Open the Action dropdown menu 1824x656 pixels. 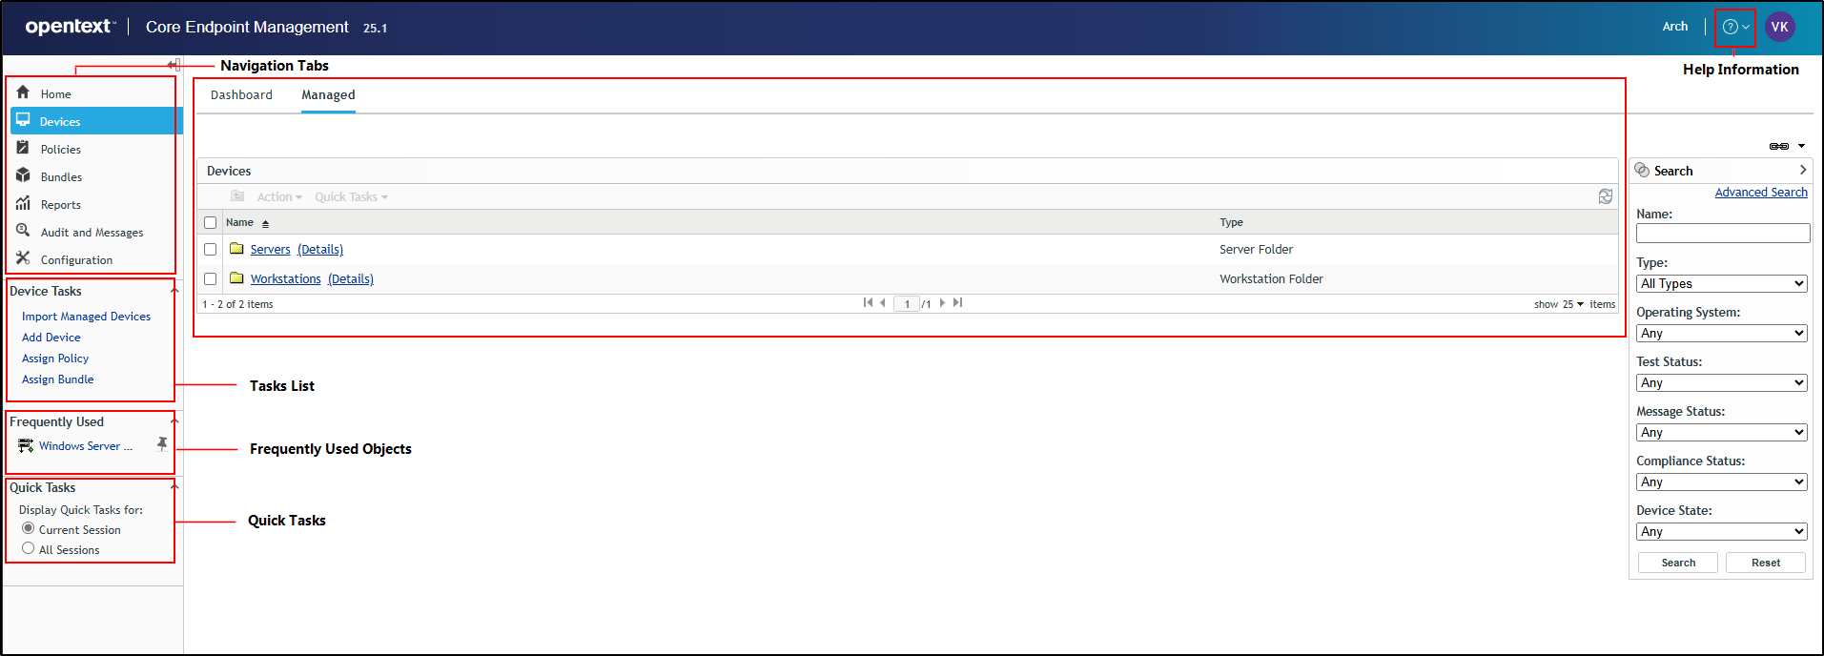click(x=279, y=196)
